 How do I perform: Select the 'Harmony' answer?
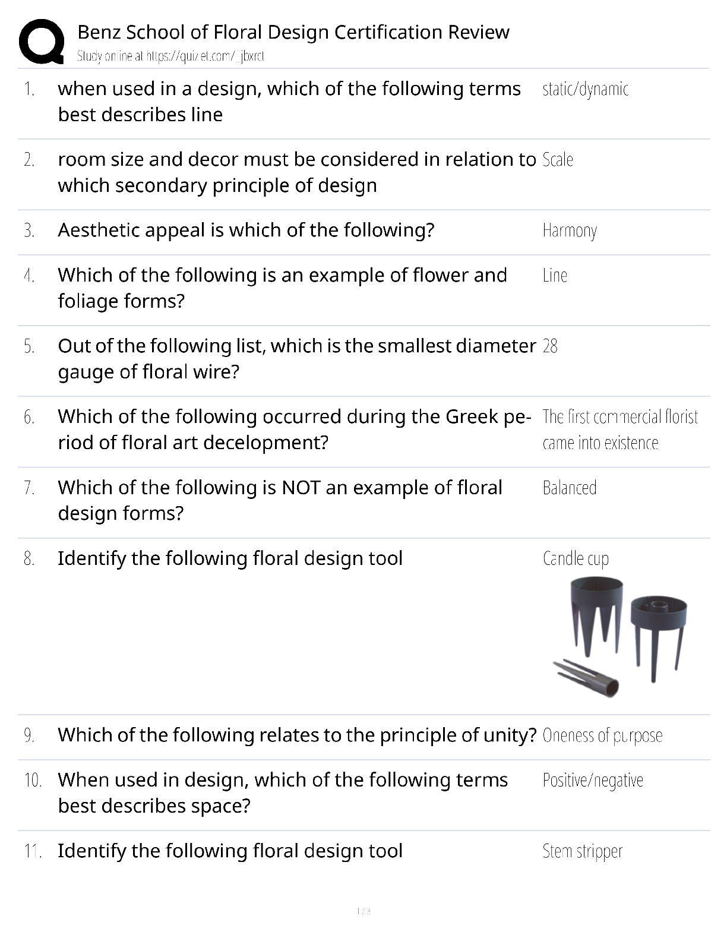570,230
